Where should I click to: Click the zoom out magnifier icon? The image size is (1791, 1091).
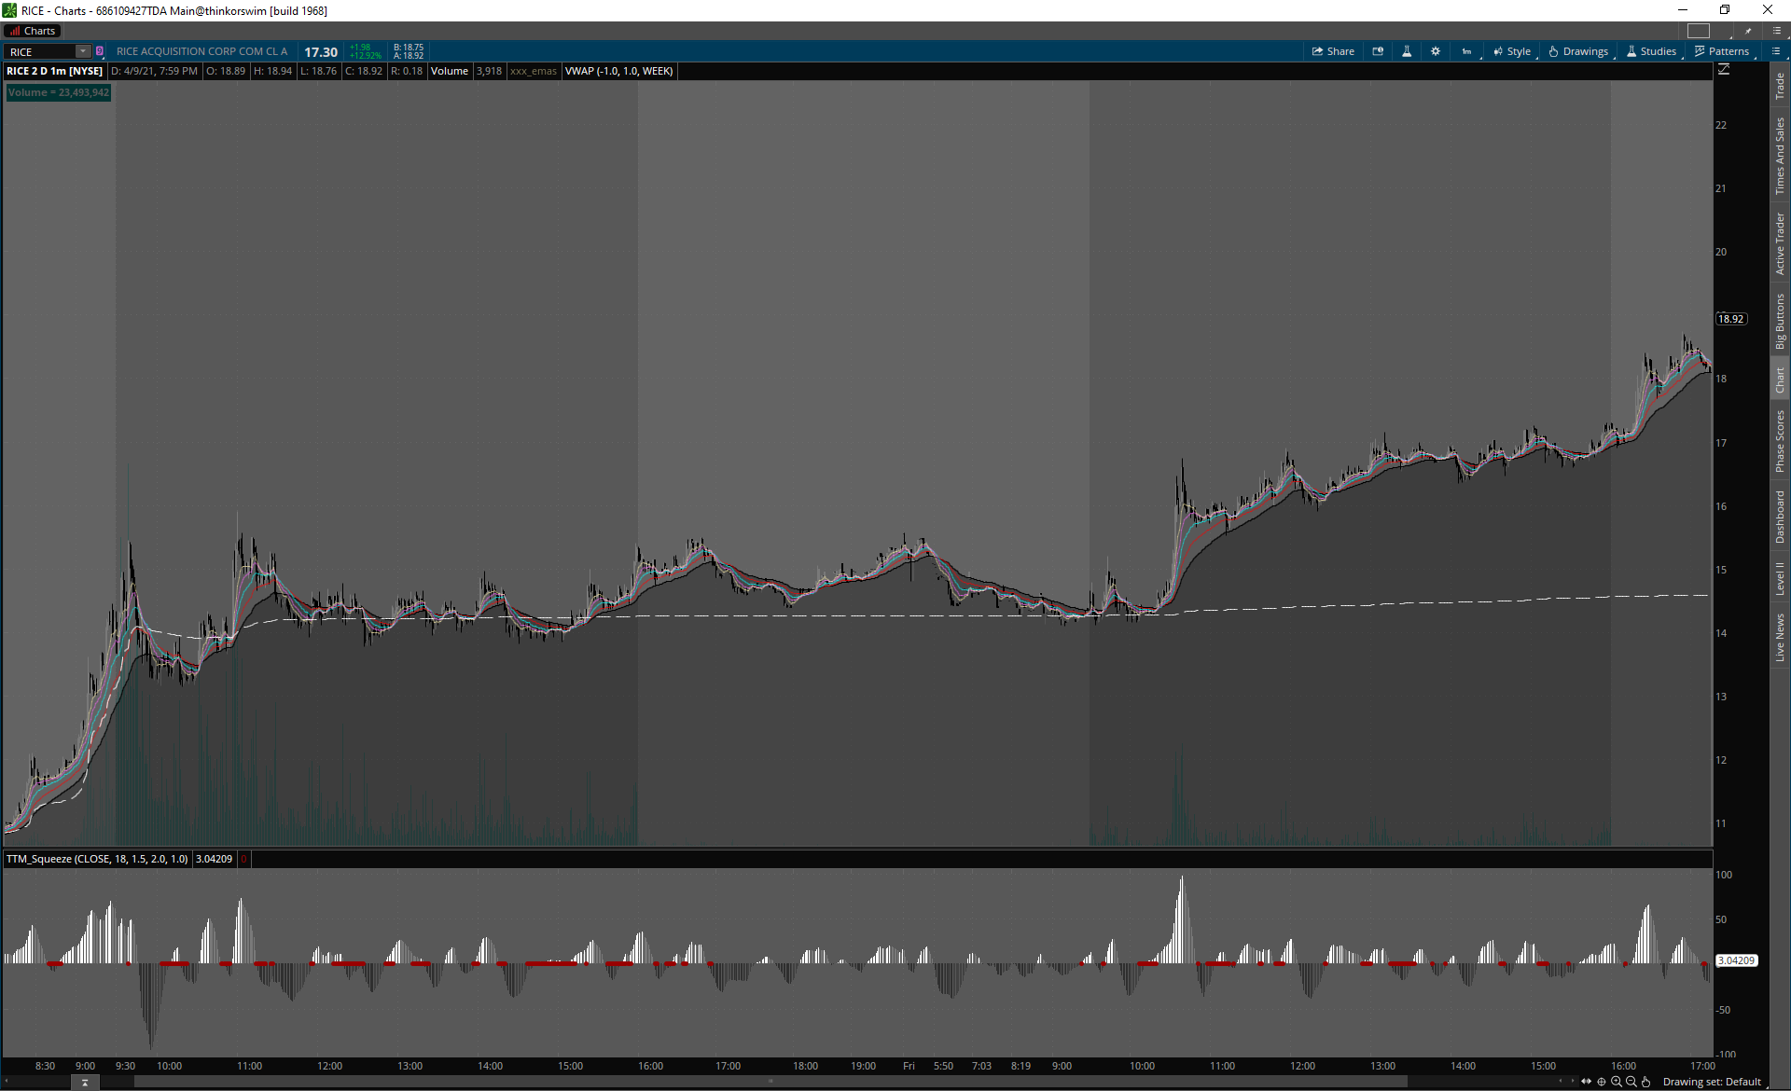(1631, 1082)
